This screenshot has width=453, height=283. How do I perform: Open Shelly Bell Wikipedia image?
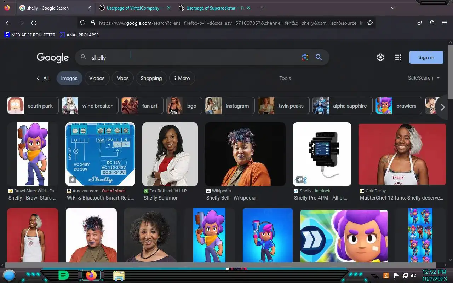click(245, 154)
